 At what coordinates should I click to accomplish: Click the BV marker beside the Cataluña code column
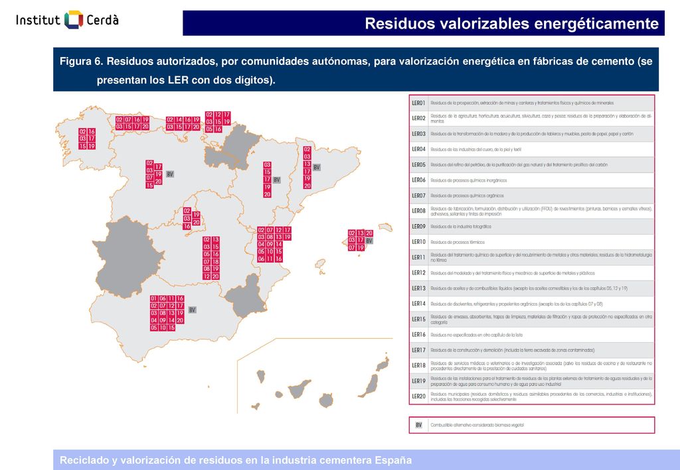(x=317, y=167)
